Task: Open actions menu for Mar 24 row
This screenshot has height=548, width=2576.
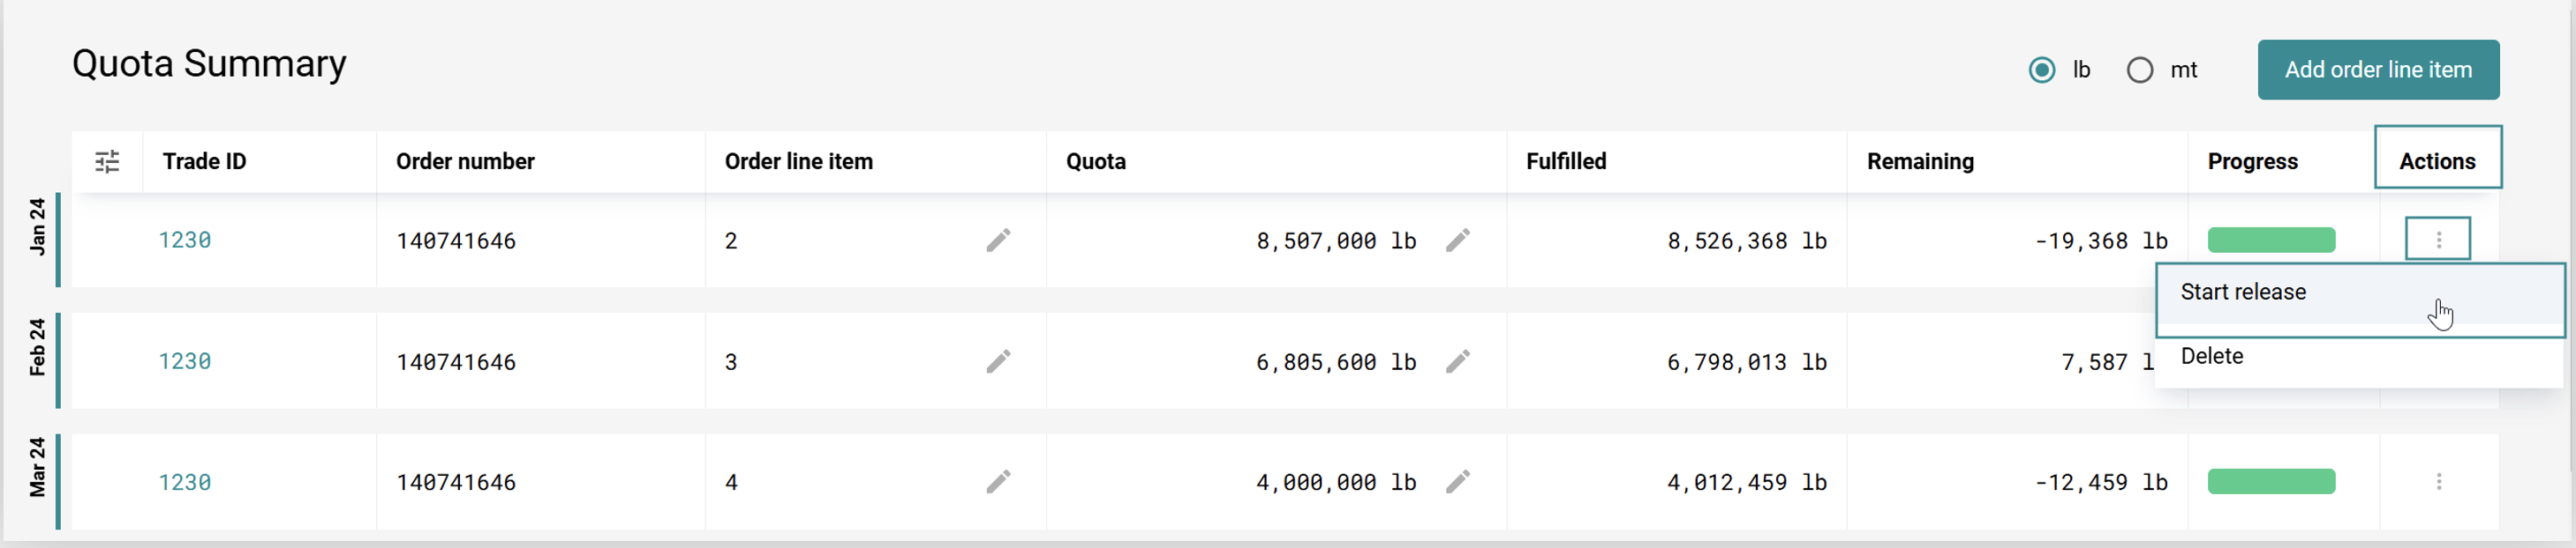Action: point(2438,481)
